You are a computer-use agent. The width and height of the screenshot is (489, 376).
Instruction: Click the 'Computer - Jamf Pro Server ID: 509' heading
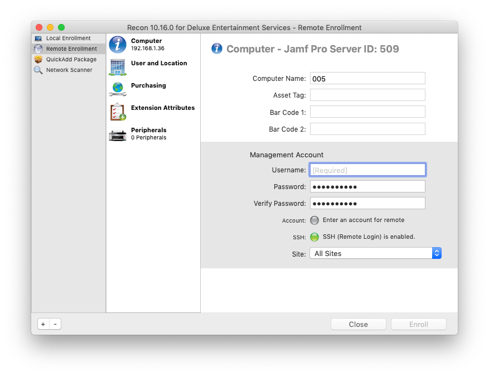tap(312, 49)
